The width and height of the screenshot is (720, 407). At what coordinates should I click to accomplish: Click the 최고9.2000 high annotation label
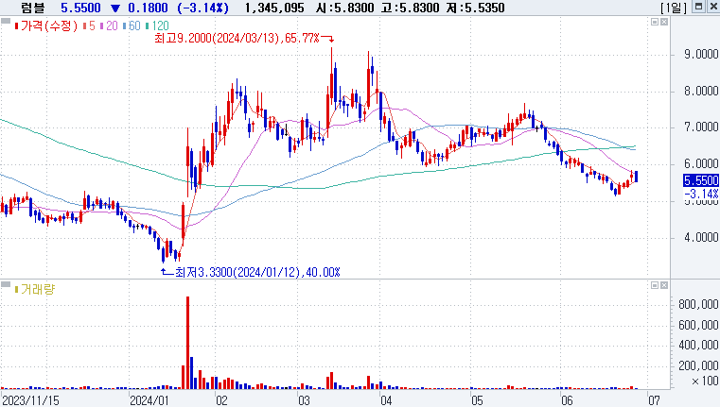(x=237, y=38)
